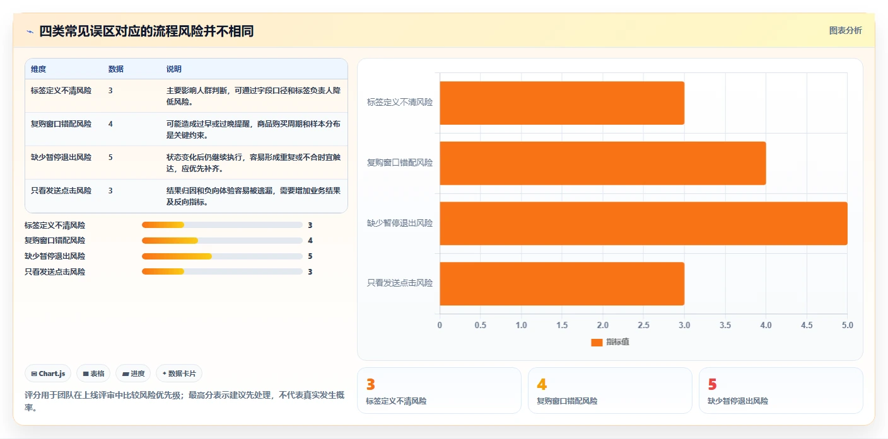Viewport: 888px width, 439px height.
Task: Click the 只看发送点击风险 label in the progress list
Action: pyautogui.click(x=55, y=272)
